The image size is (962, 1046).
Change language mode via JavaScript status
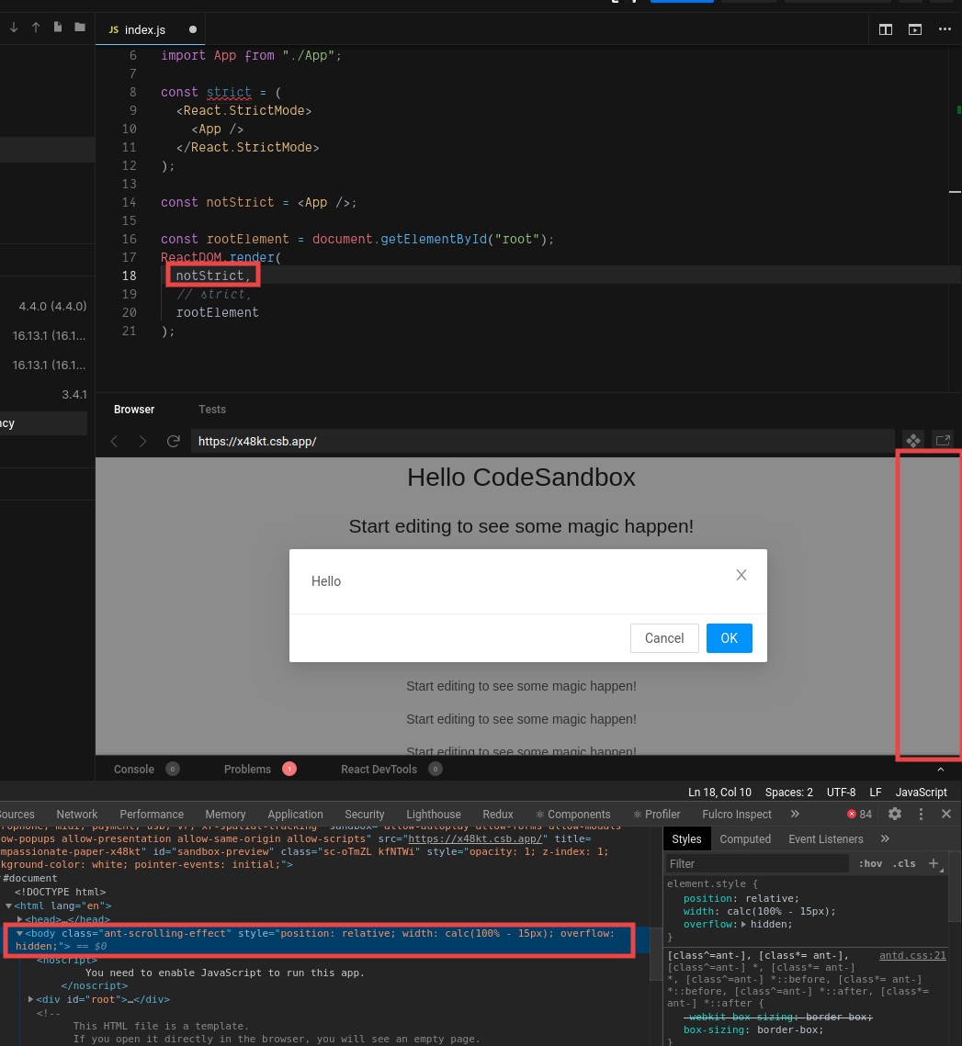coord(921,792)
